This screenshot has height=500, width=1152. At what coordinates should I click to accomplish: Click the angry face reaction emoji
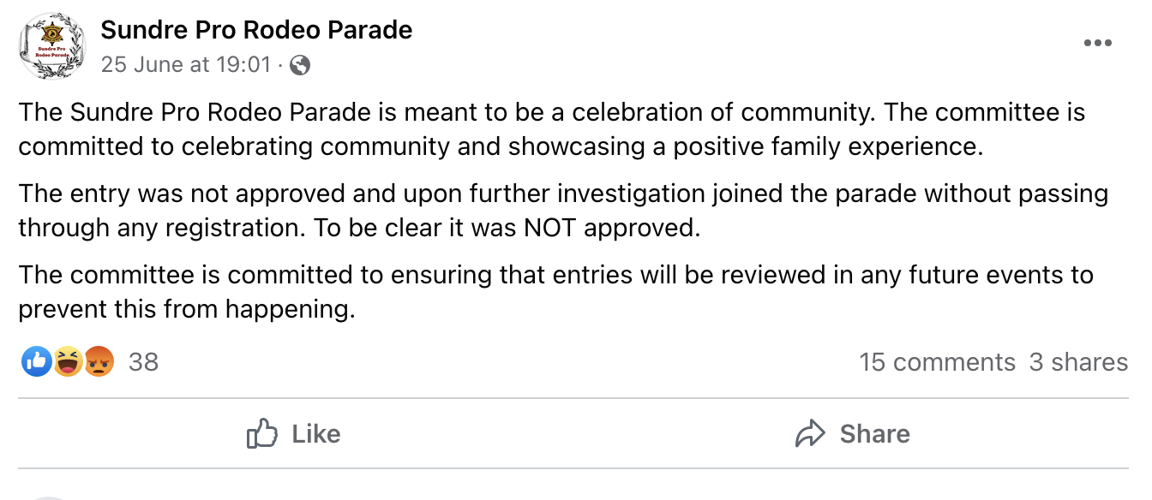coord(99,362)
